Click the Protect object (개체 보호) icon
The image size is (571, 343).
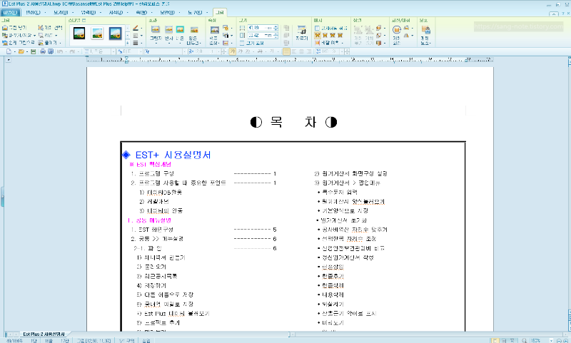pos(425,35)
